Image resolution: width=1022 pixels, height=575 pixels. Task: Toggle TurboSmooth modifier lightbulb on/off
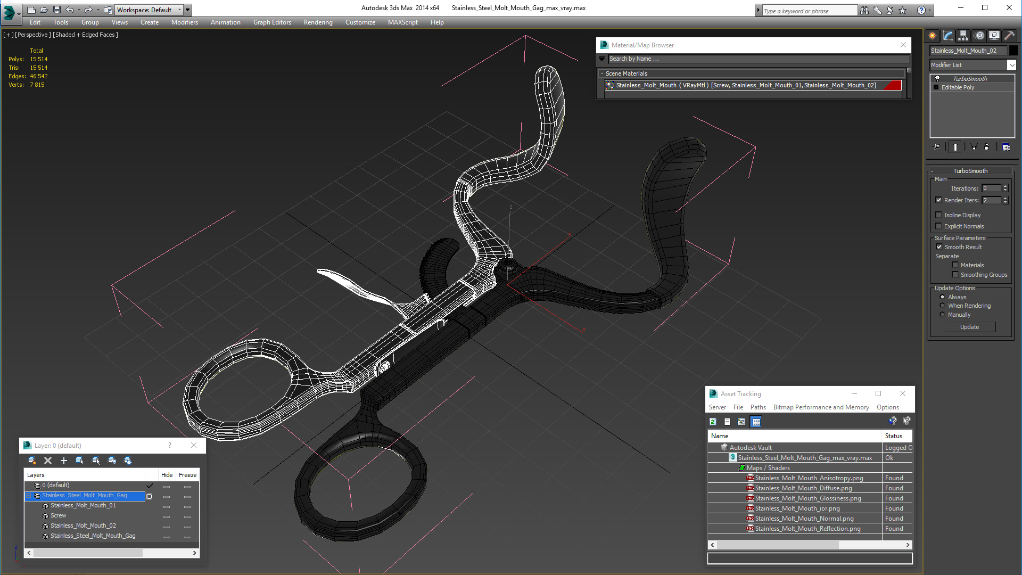click(937, 79)
